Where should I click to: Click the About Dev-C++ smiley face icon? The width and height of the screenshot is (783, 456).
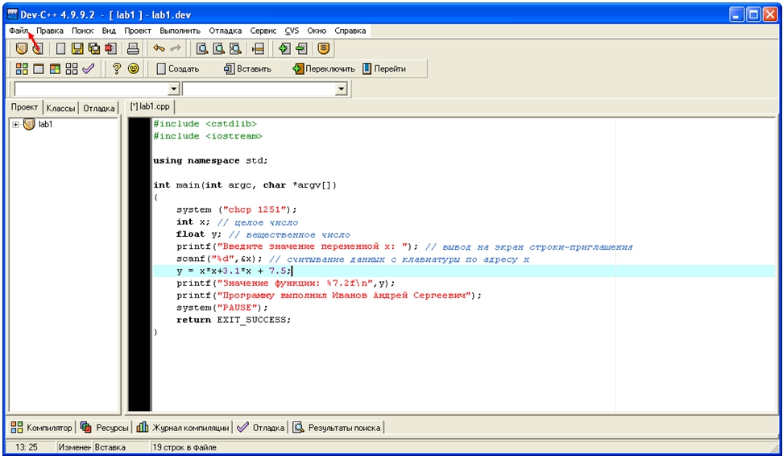[x=133, y=69]
